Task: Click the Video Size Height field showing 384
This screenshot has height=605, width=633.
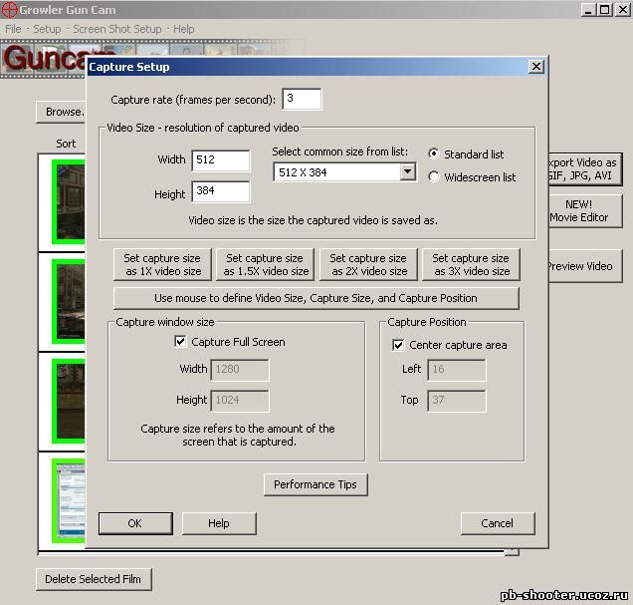Action: coord(221,191)
